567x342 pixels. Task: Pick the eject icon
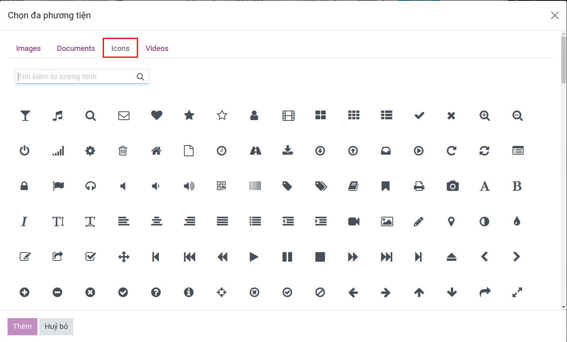(x=452, y=257)
